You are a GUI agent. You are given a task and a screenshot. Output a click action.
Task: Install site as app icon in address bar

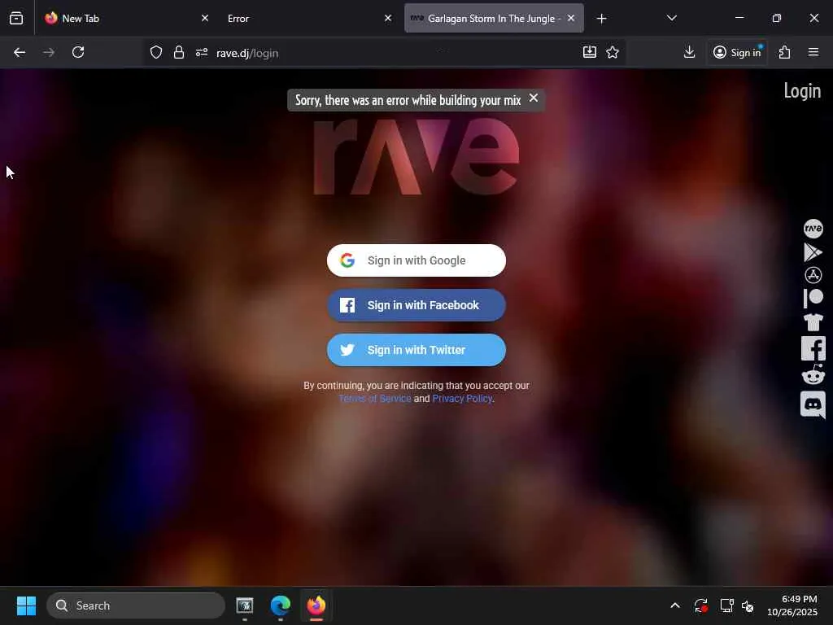[589, 52]
